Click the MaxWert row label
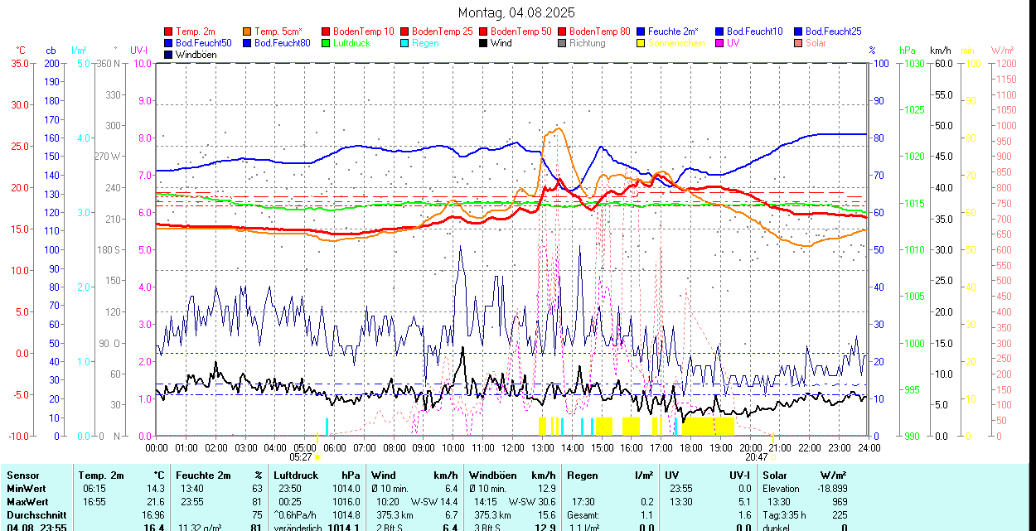Viewport: 1036px width, 531px height. [28, 502]
